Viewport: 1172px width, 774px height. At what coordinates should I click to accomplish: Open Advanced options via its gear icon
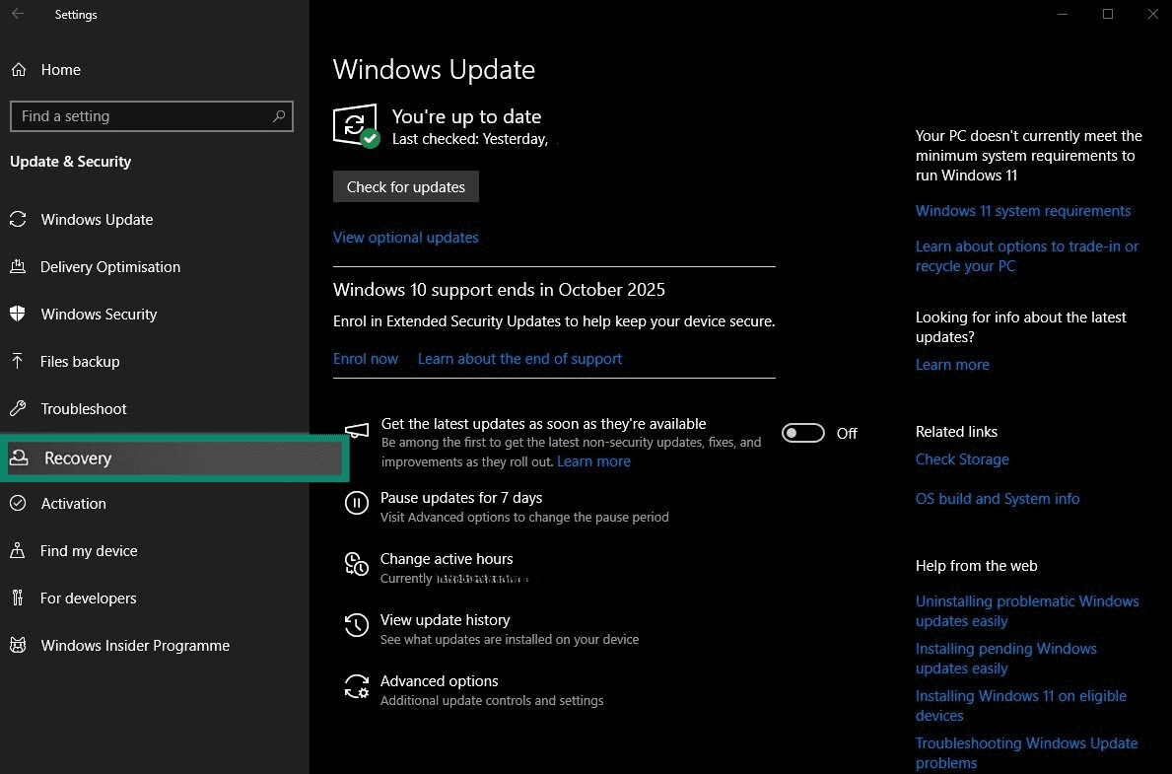point(356,686)
